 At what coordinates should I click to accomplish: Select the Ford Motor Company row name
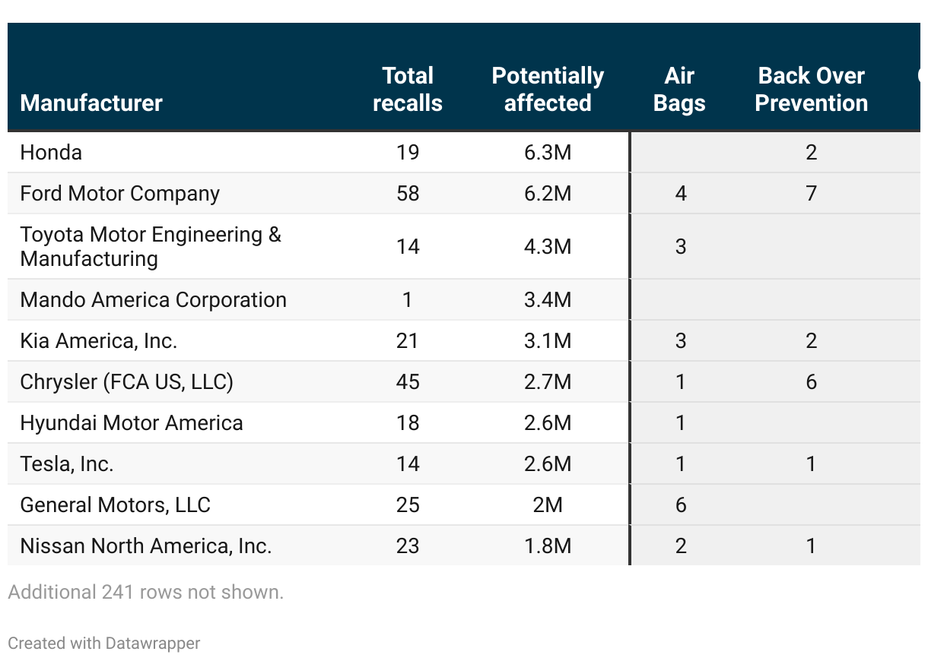(119, 194)
